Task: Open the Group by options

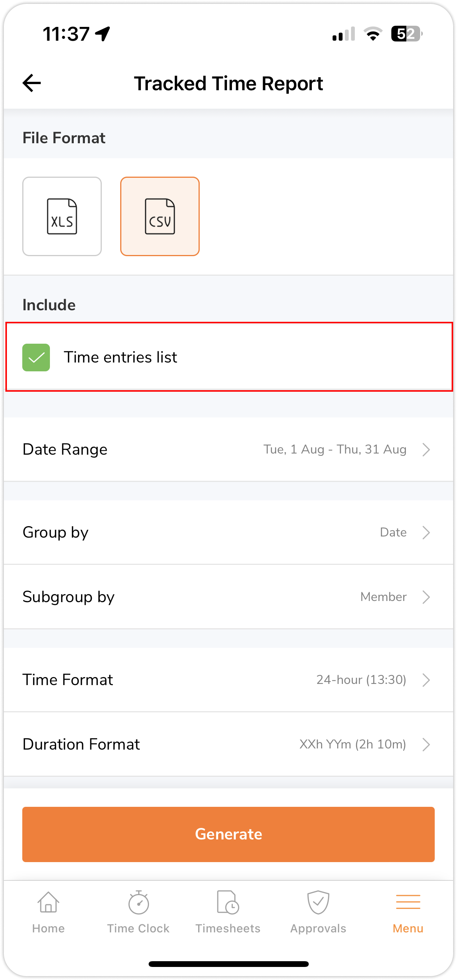Action: [x=228, y=532]
